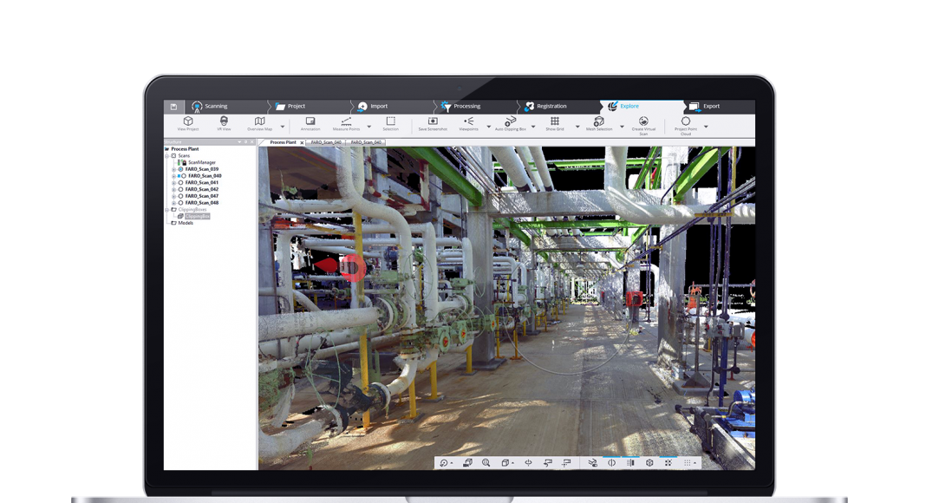This screenshot has height=503, width=926.
Task: Activate the Selection tool
Action: [x=390, y=121]
